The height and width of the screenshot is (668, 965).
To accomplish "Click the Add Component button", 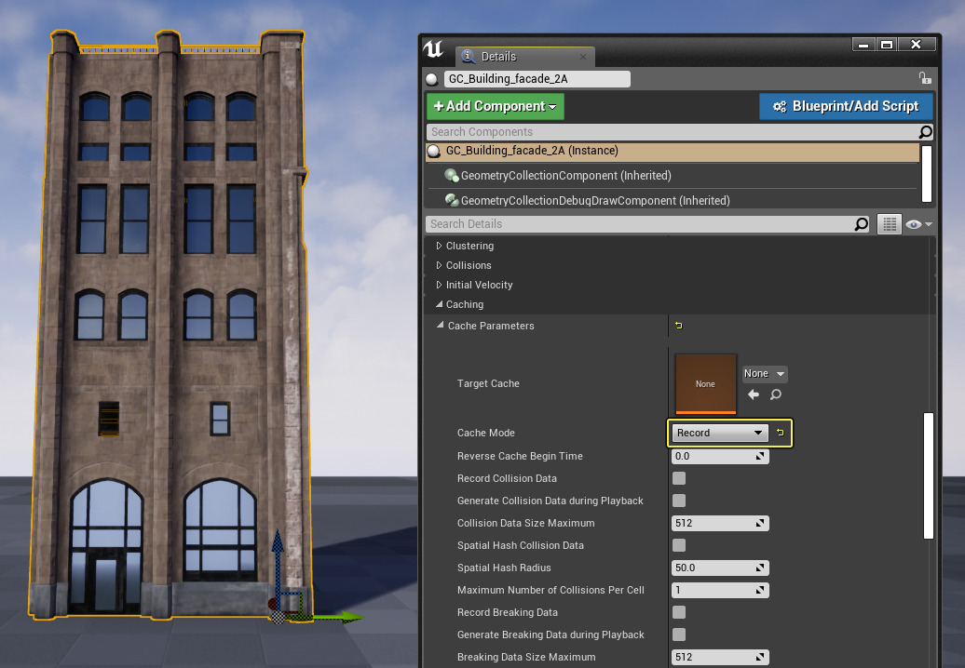I will point(496,106).
